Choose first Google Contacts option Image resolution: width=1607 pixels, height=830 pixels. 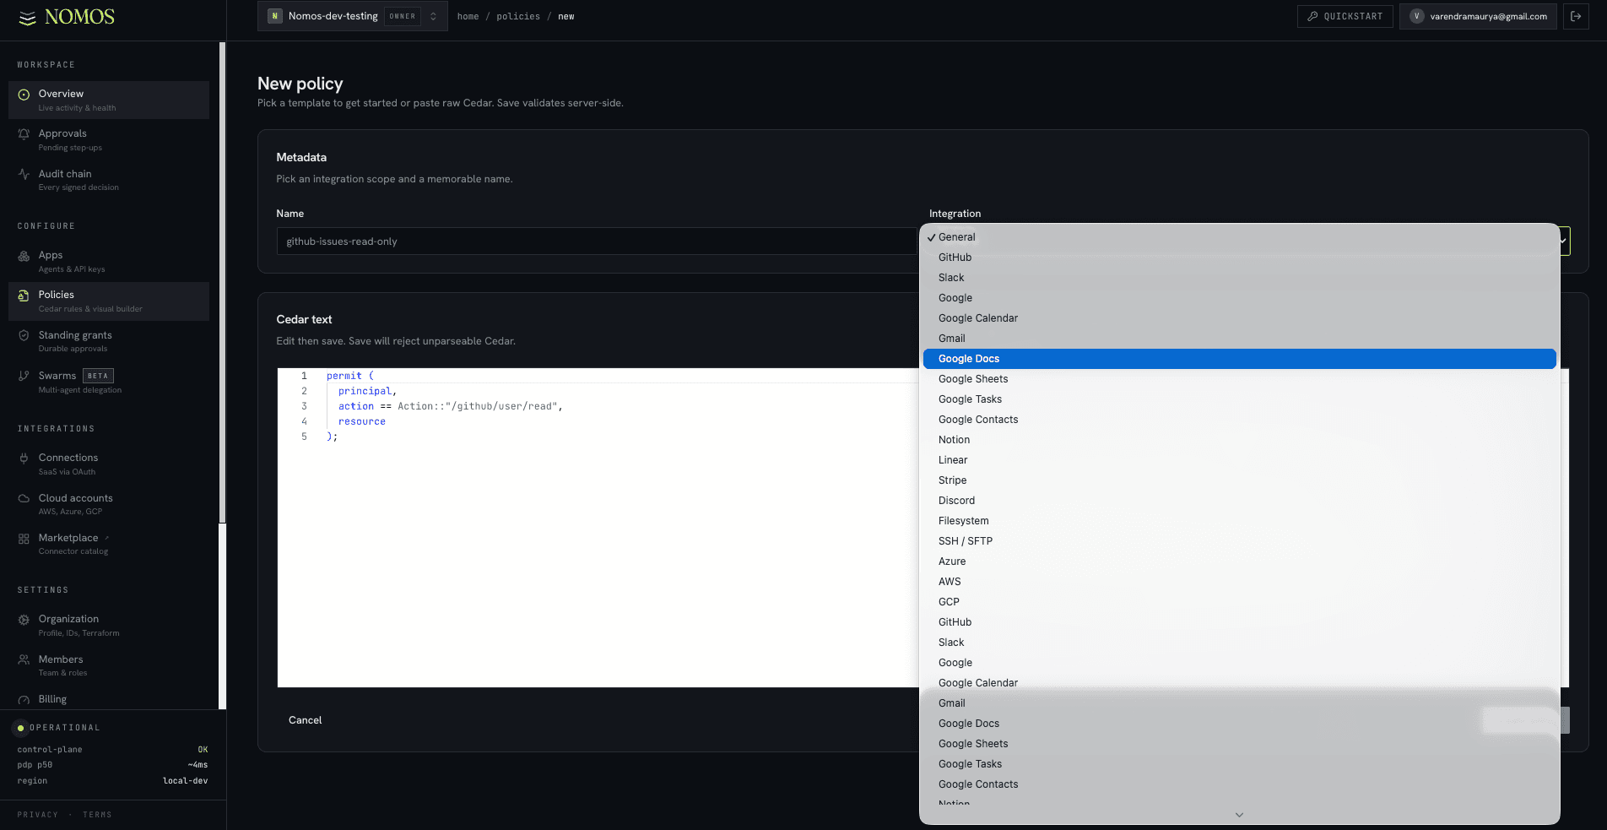(x=1239, y=420)
